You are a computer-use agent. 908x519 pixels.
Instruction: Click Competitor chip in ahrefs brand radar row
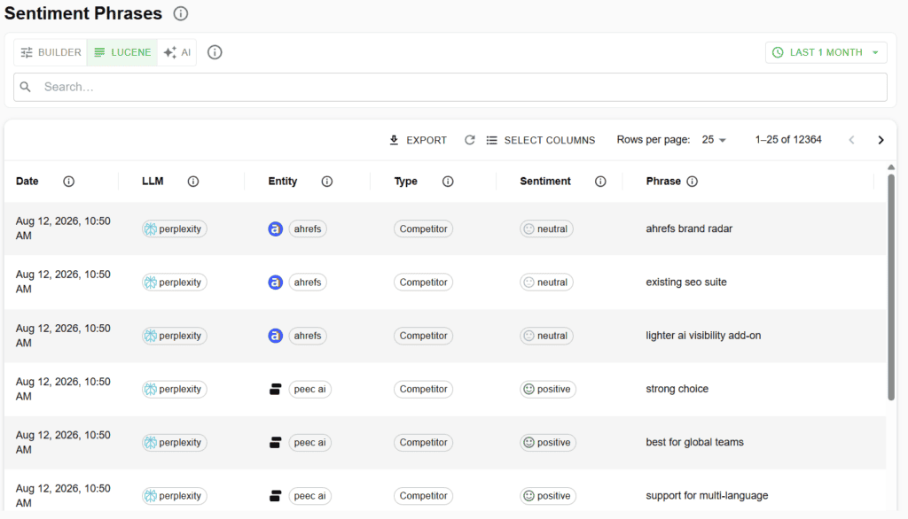click(x=423, y=229)
